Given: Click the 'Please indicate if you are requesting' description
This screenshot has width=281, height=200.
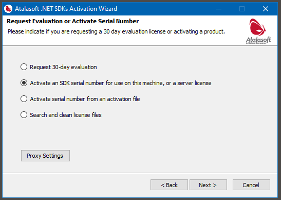Looking at the screenshot, I should pyautogui.click(x=116, y=31).
